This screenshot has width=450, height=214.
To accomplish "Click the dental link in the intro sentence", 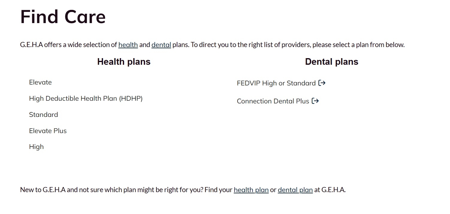I will [x=161, y=45].
